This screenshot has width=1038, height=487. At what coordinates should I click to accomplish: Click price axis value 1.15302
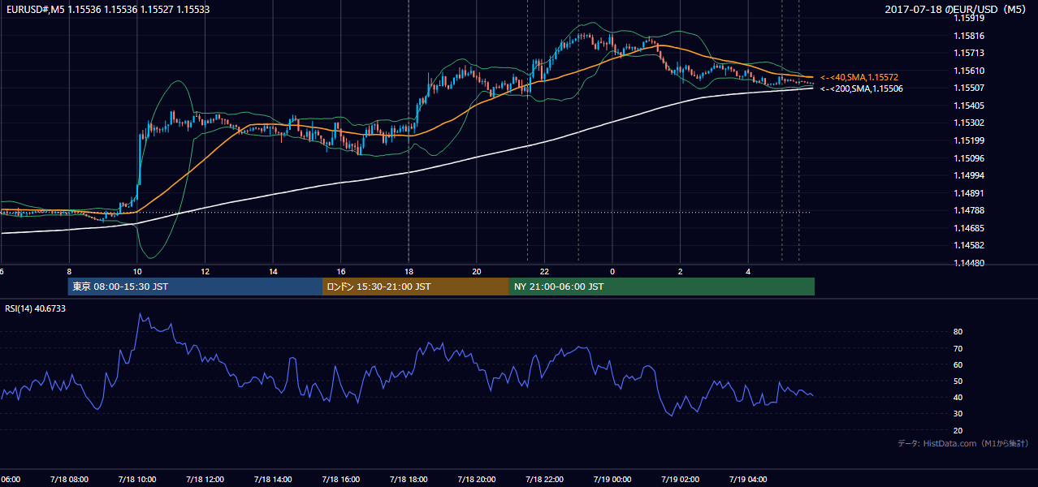970,123
